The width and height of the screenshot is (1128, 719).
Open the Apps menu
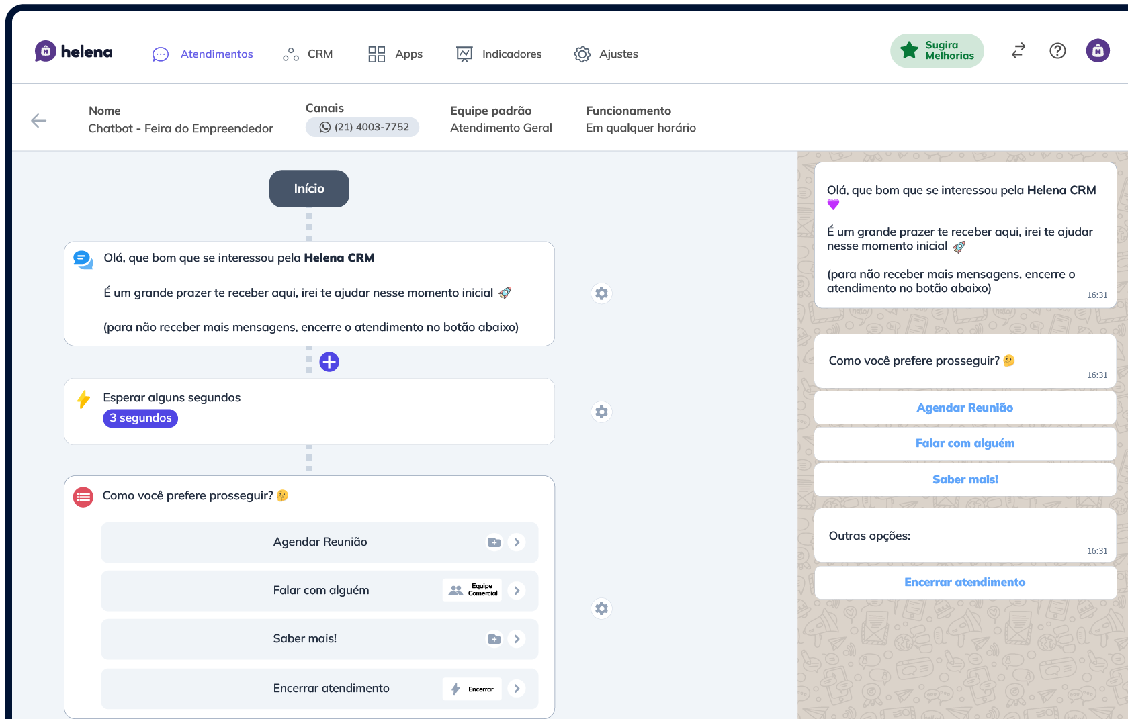[x=394, y=54]
